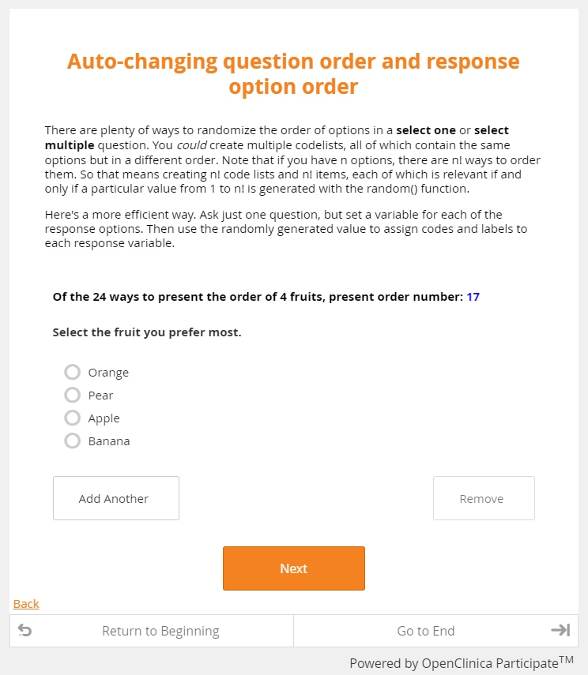The width and height of the screenshot is (588, 675).
Task: Click the return arrow icon beside Return to Beginning
Action: coord(24,631)
